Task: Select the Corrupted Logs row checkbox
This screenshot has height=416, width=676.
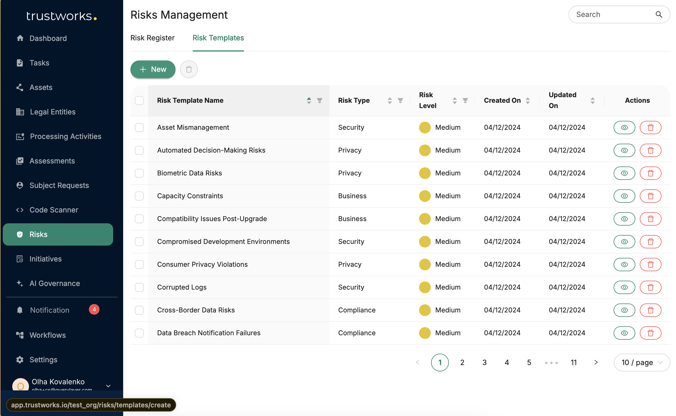Action: [x=139, y=287]
